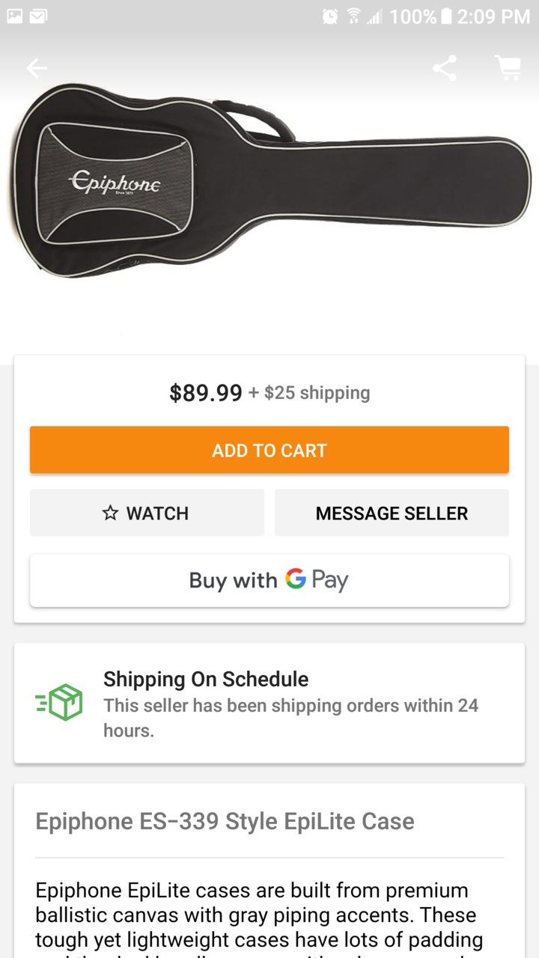Add the item to cart
The width and height of the screenshot is (539, 958).
coord(269,450)
